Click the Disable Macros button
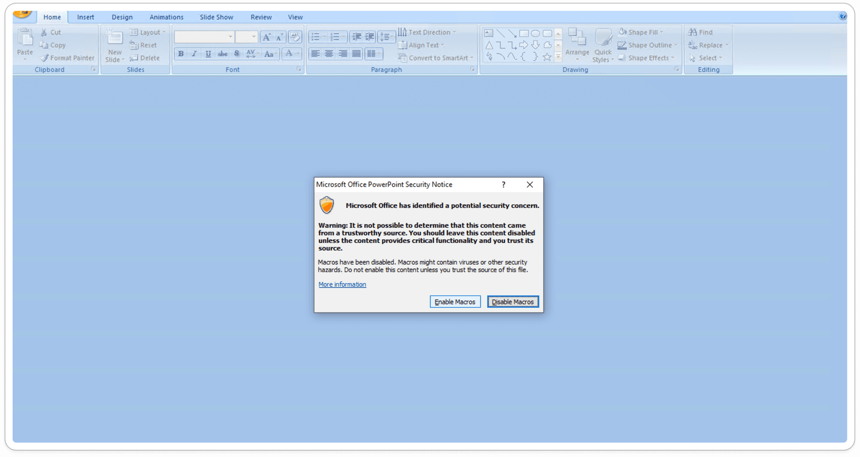Viewport: 860px width, 457px height. click(x=513, y=302)
